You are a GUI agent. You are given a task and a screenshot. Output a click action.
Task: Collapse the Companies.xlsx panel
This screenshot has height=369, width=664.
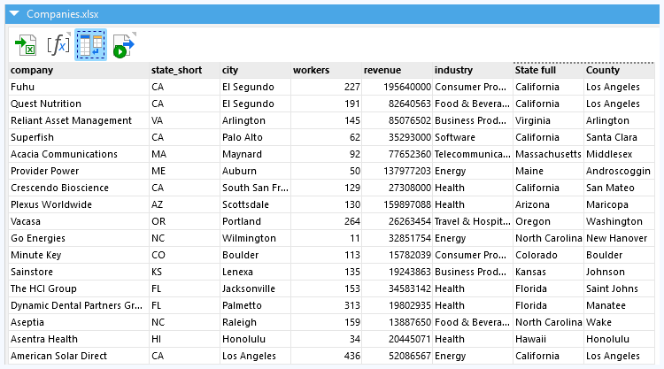pos(13,15)
